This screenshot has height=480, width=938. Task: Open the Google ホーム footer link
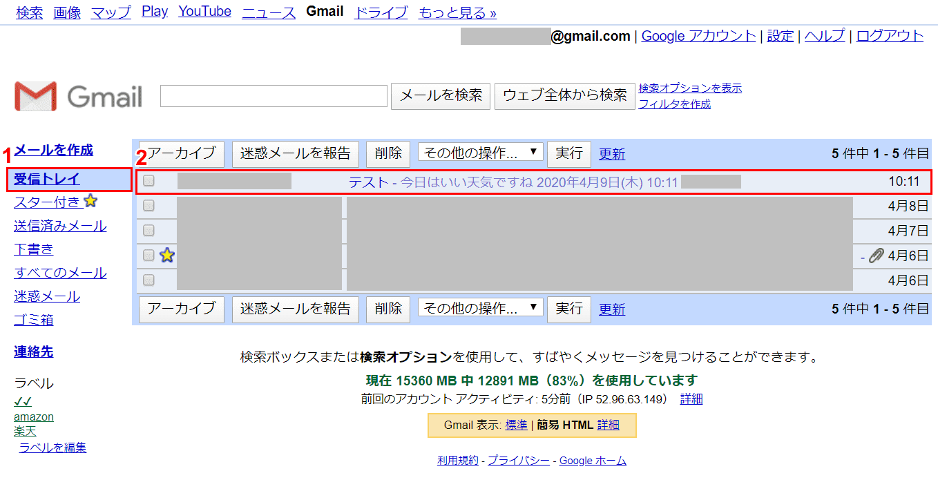click(x=593, y=460)
